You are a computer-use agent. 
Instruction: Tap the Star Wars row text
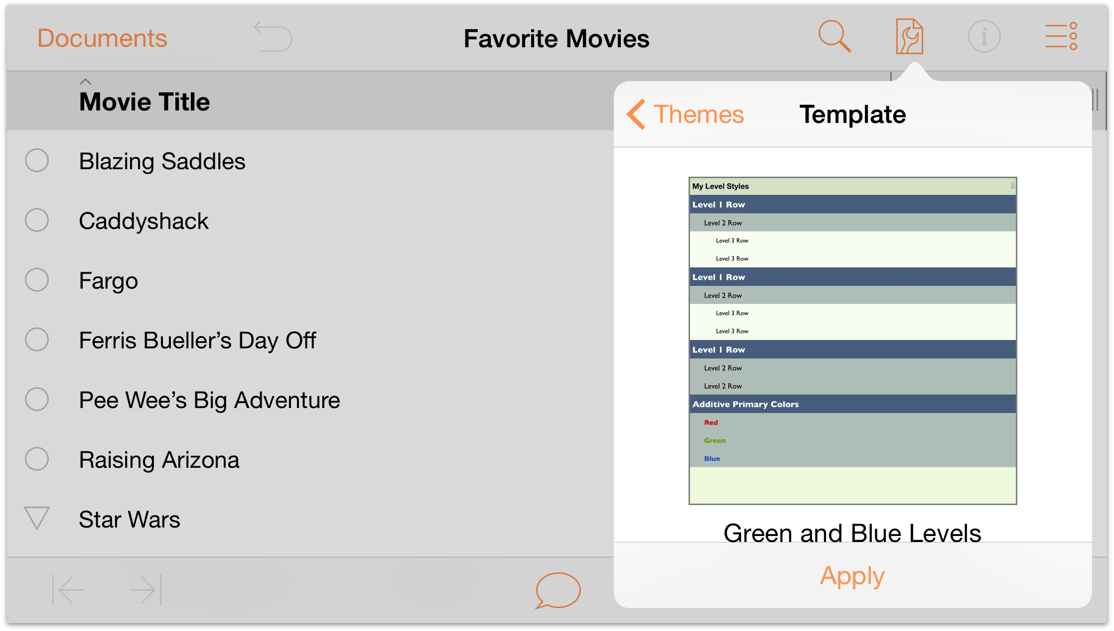pos(130,520)
